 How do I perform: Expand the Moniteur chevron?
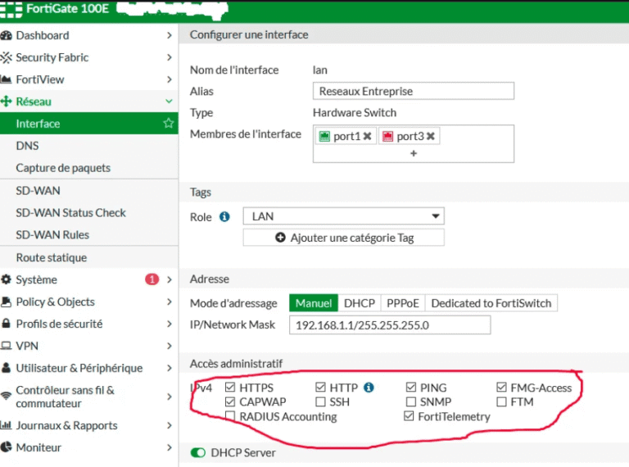[170, 447]
